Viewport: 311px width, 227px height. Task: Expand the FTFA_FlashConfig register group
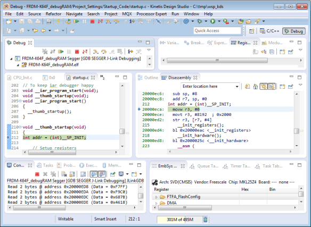pyautogui.click(x=156, y=197)
